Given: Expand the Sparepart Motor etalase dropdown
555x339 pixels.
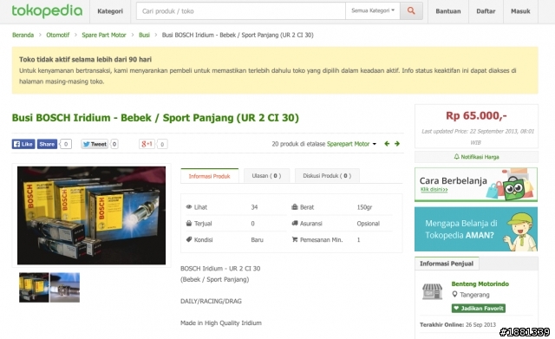Looking at the screenshot, I should tap(375, 144).
